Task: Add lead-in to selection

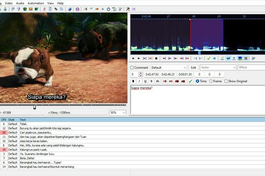Action: [195, 59]
